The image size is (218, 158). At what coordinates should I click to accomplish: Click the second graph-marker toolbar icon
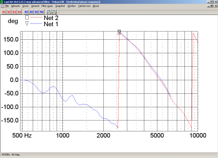[x=54, y=12]
